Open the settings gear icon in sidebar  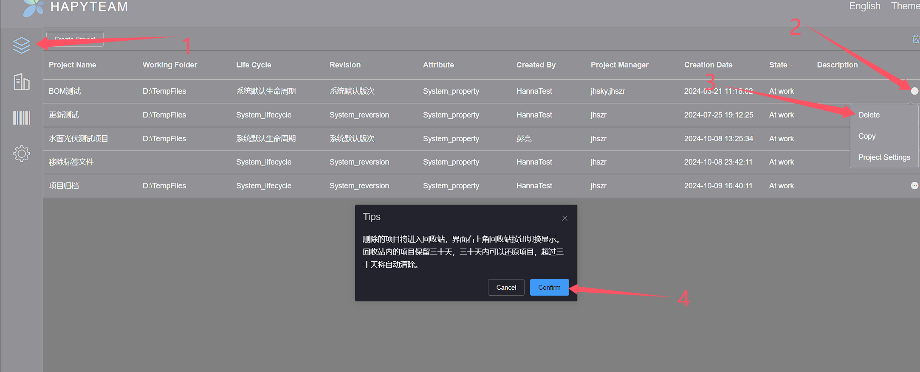pyautogui.click(x=22, y=154)
